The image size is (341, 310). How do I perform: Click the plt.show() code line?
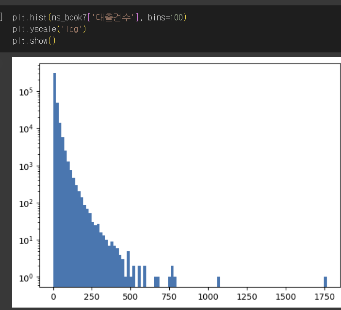34,41
